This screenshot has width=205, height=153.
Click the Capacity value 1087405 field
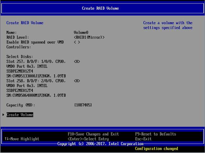pos(83,105)
